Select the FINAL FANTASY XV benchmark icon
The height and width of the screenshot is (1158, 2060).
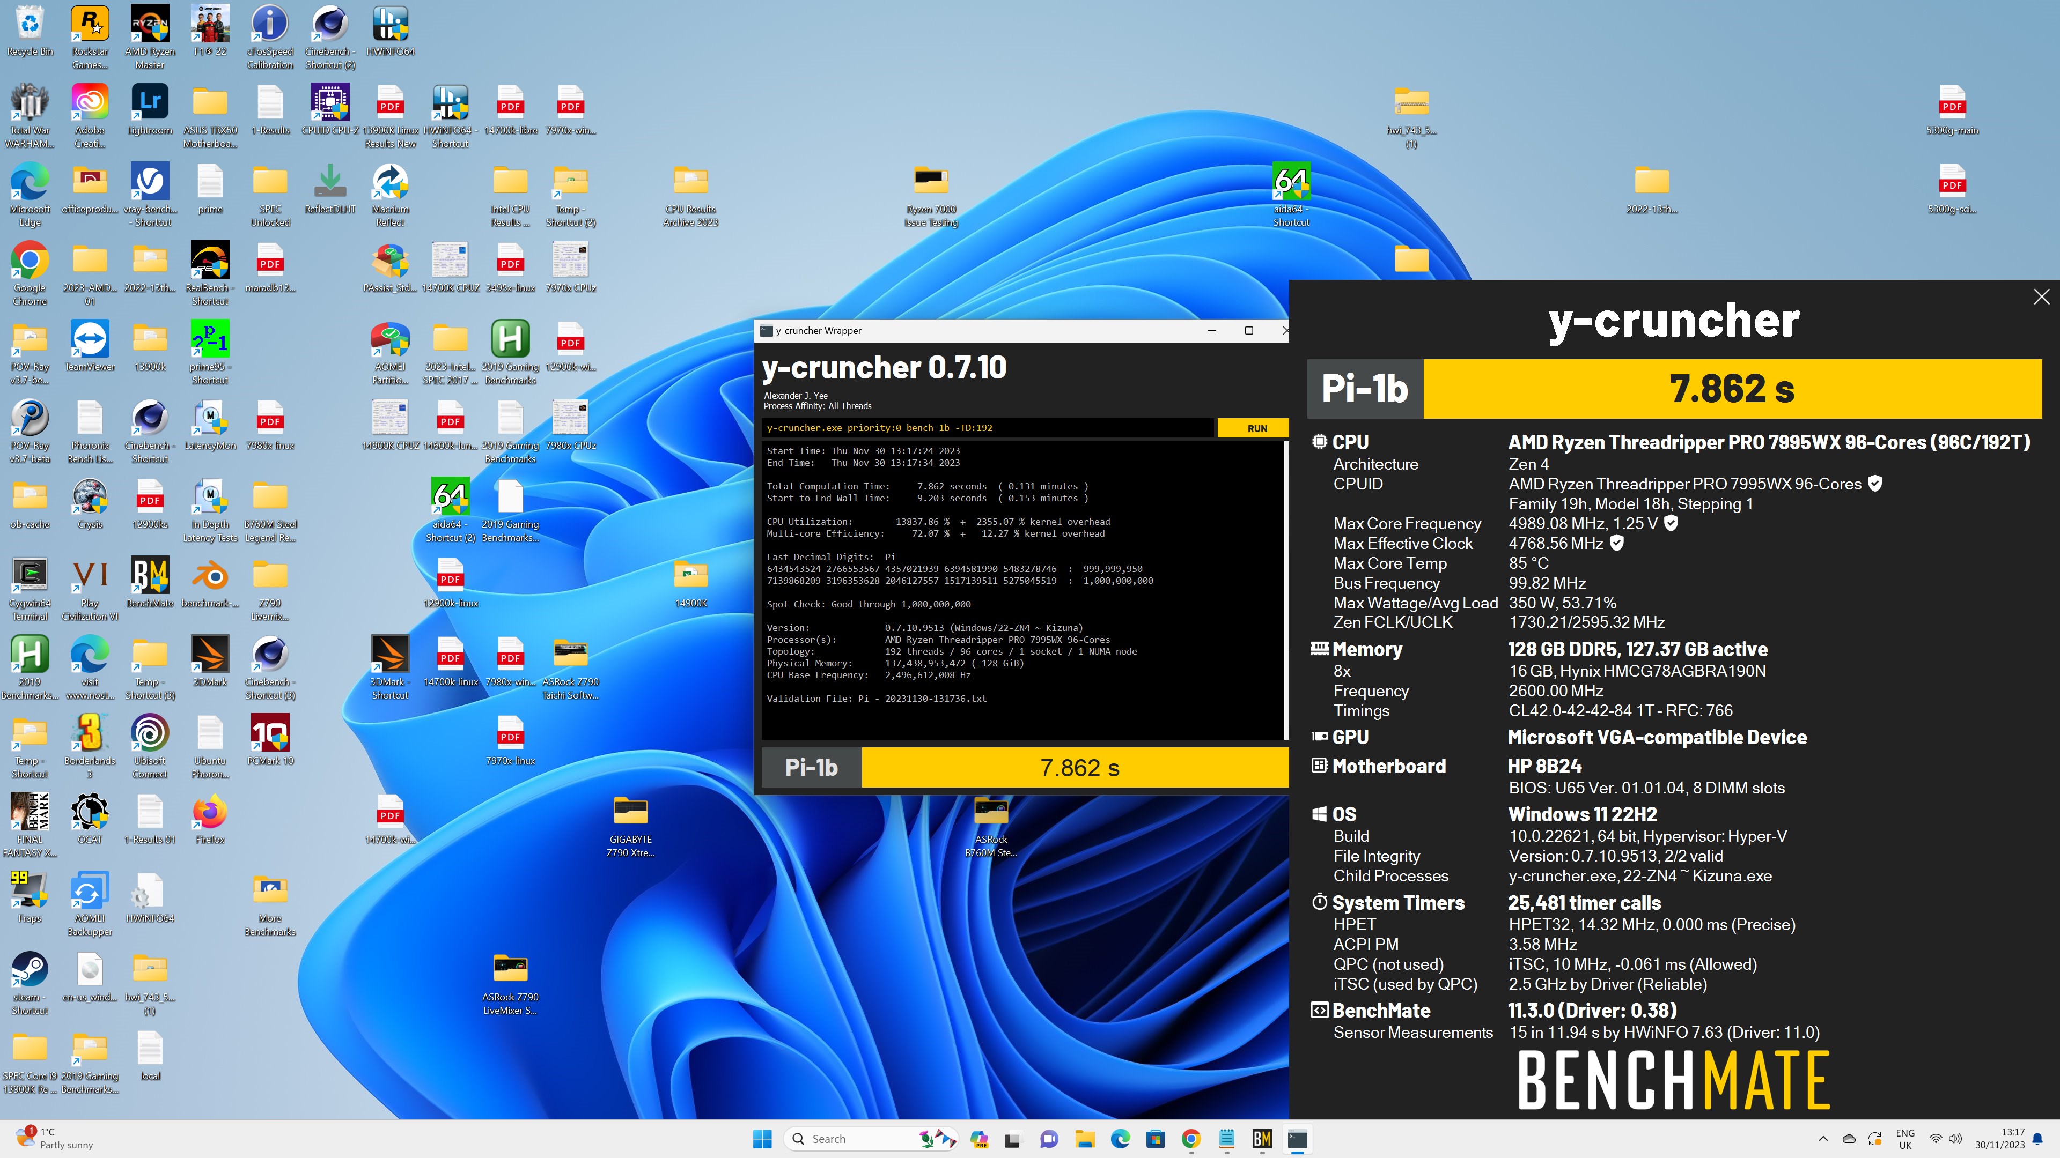click(x=30, y=826)
